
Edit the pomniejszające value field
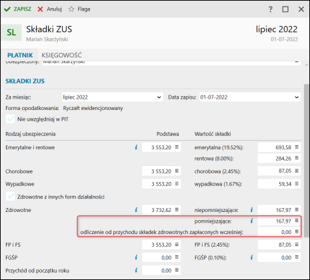click(x=279, y=221)
